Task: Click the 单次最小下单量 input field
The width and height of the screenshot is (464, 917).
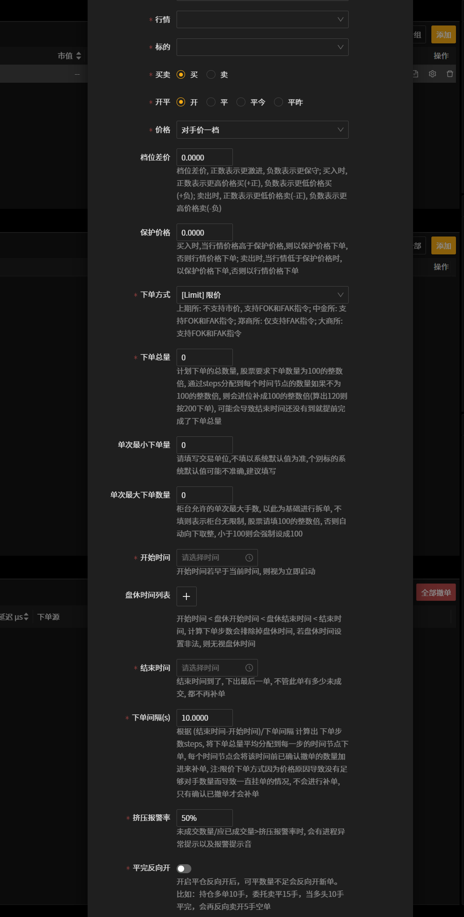Action: tap(205, 445)
